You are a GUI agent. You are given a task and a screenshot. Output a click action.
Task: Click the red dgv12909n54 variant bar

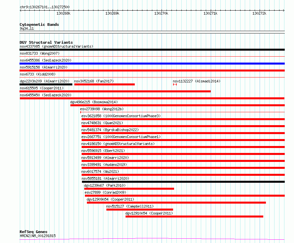[x=176, y=203]
